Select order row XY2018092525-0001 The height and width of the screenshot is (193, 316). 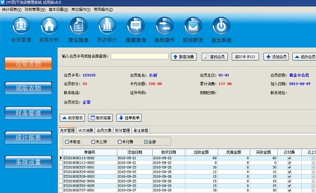(x=187, y=167)
